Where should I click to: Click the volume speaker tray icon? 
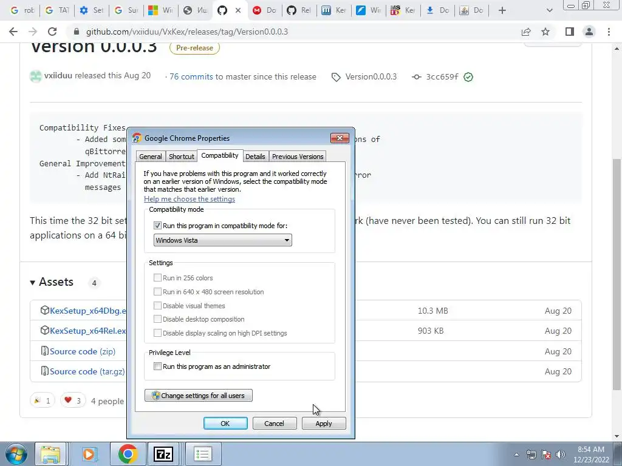click(x=560, y=454)
